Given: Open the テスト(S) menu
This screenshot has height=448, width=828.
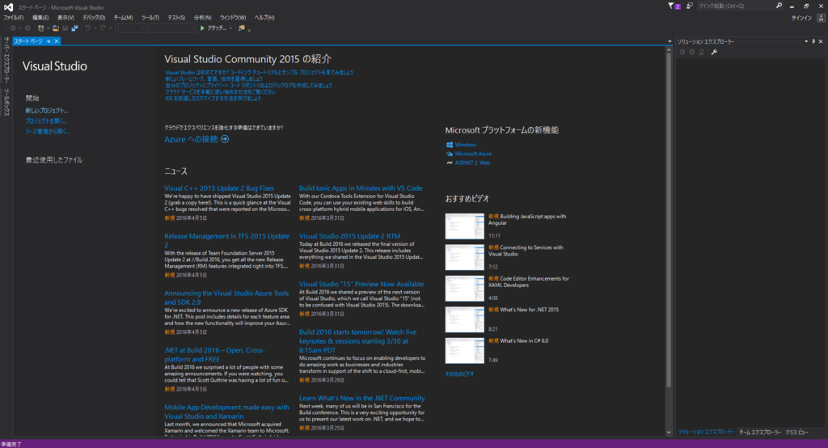Looking at the screenshot, I should click(176, 18).
